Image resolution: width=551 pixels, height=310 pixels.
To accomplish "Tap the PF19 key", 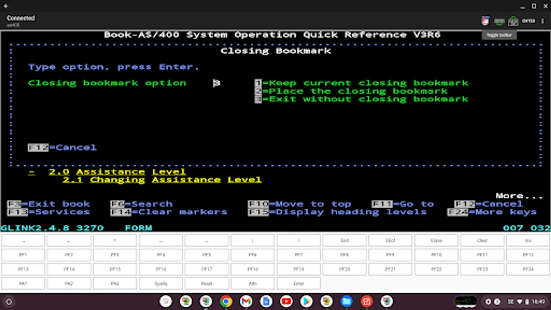I will 299,269.
